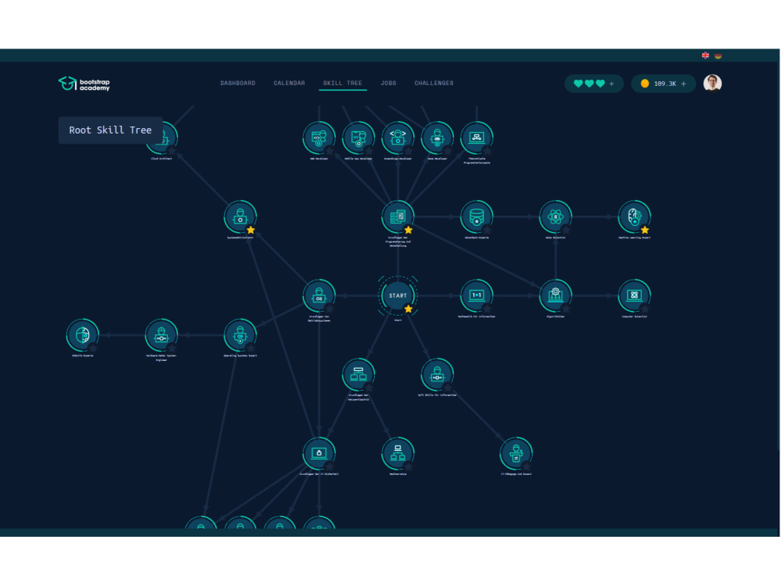Screen dimensions: 781x586
Task: Go to the Dashboard tab
Action: [x=237, y=84]
